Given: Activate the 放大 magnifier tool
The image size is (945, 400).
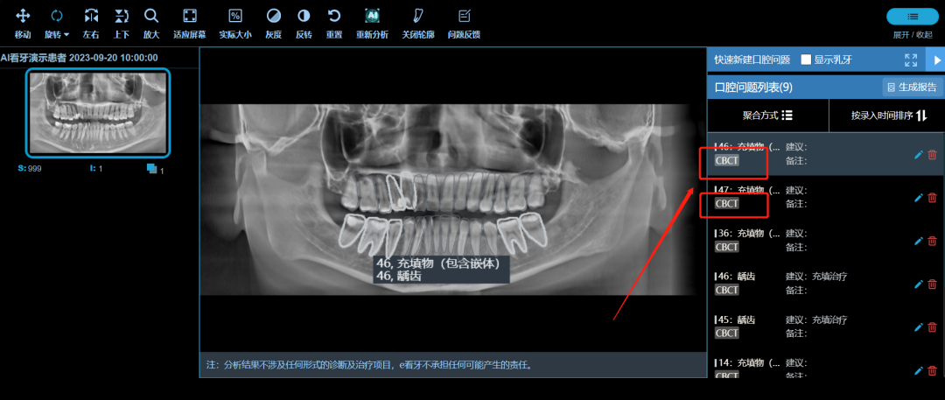Looking at the screenshot, I should tap(151, 23).
